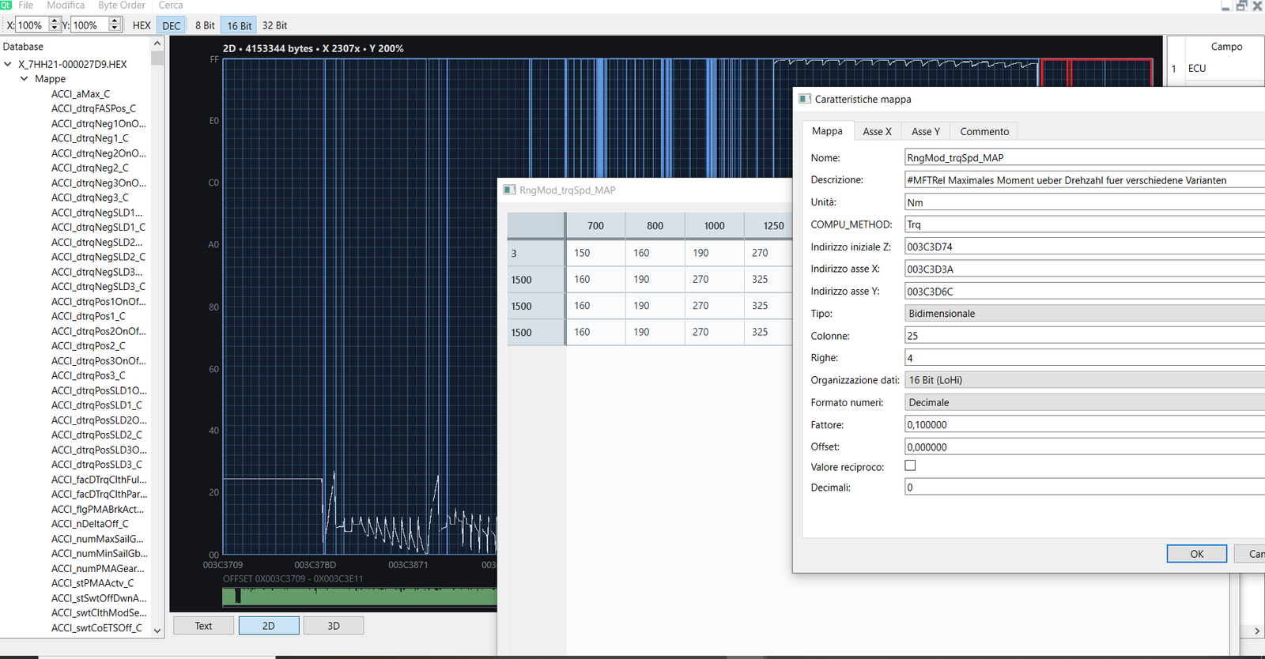Select ACCI_aMax_C in the database tree
Screen dimensions: 1265x659
81,94
